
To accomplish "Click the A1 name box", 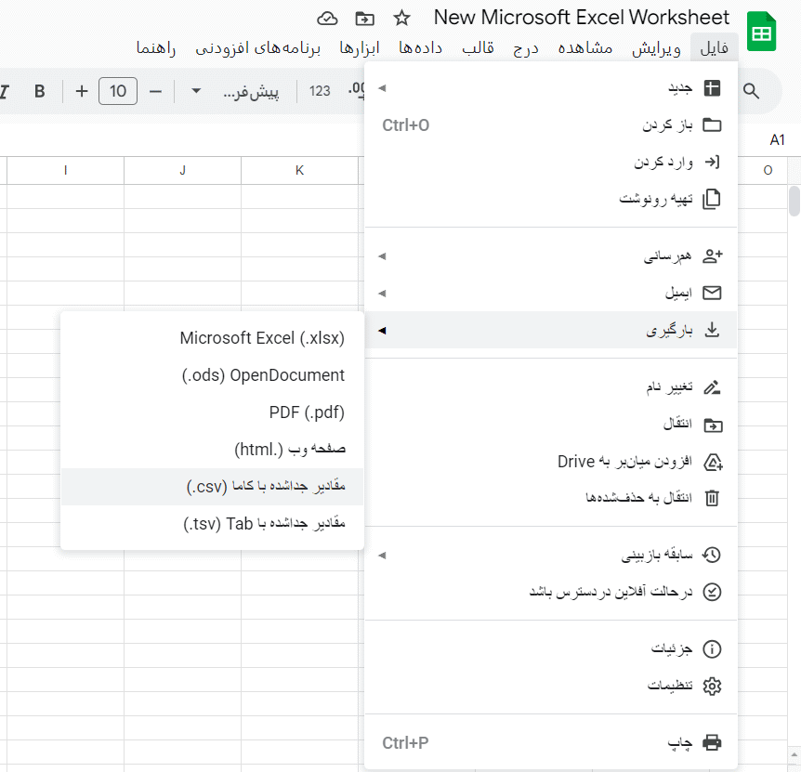I will (x=777, y=140).
